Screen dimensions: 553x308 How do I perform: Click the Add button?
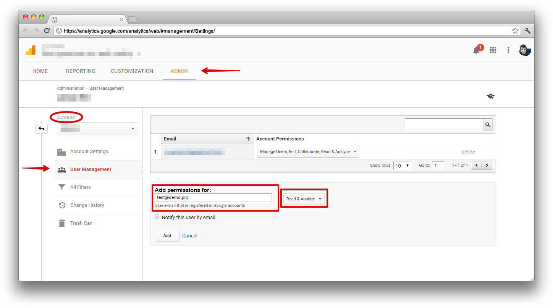(167, 235)
